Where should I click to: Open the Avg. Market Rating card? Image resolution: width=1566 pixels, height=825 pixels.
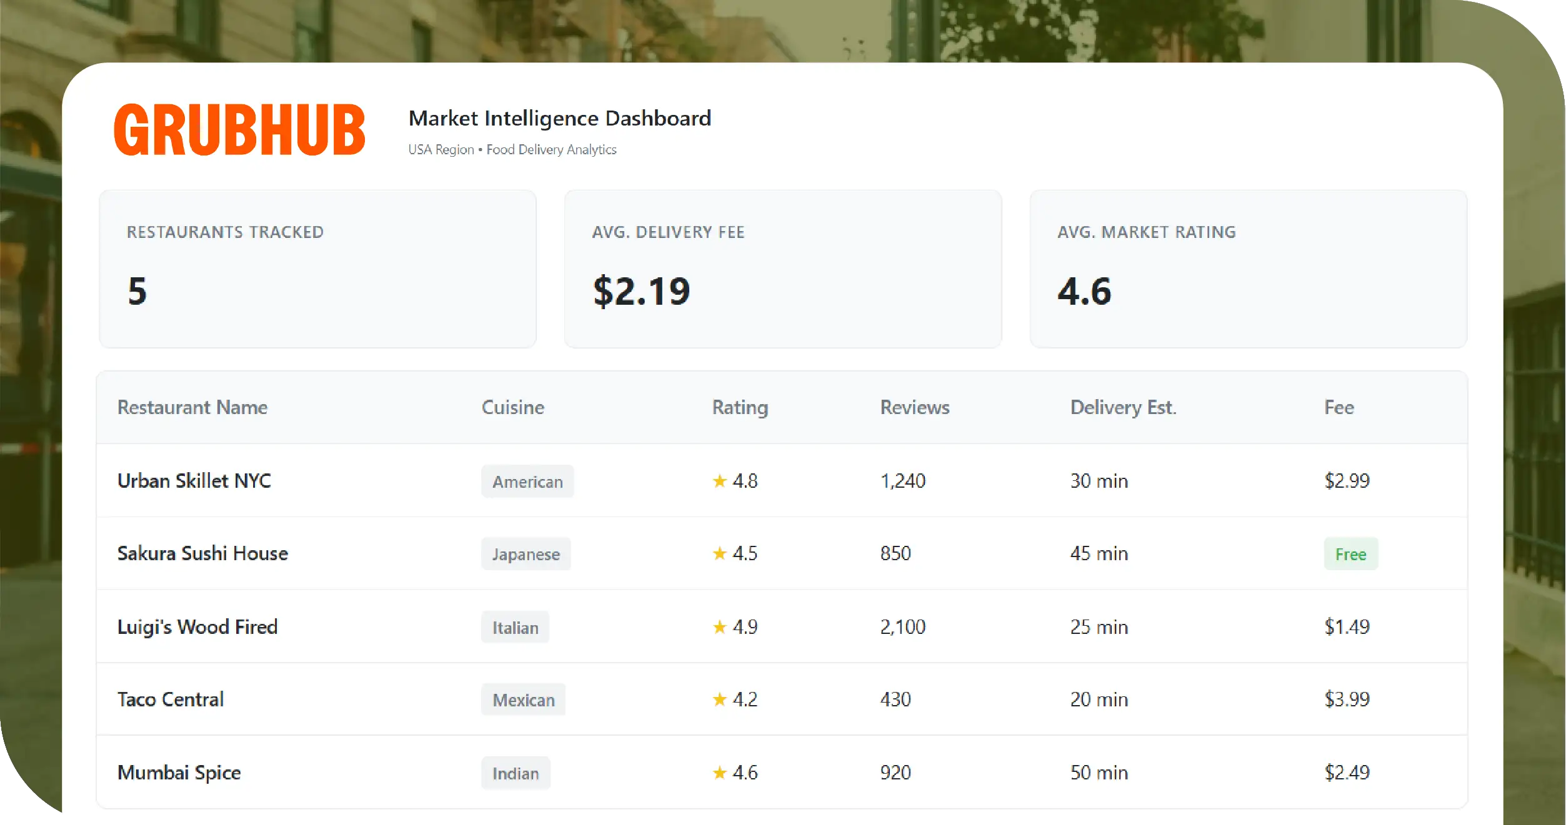pyautogui.click(x=1248, y=269)
